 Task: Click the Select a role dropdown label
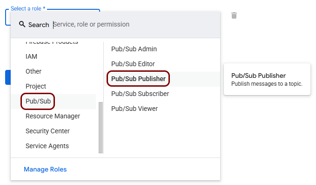(28, 9)
